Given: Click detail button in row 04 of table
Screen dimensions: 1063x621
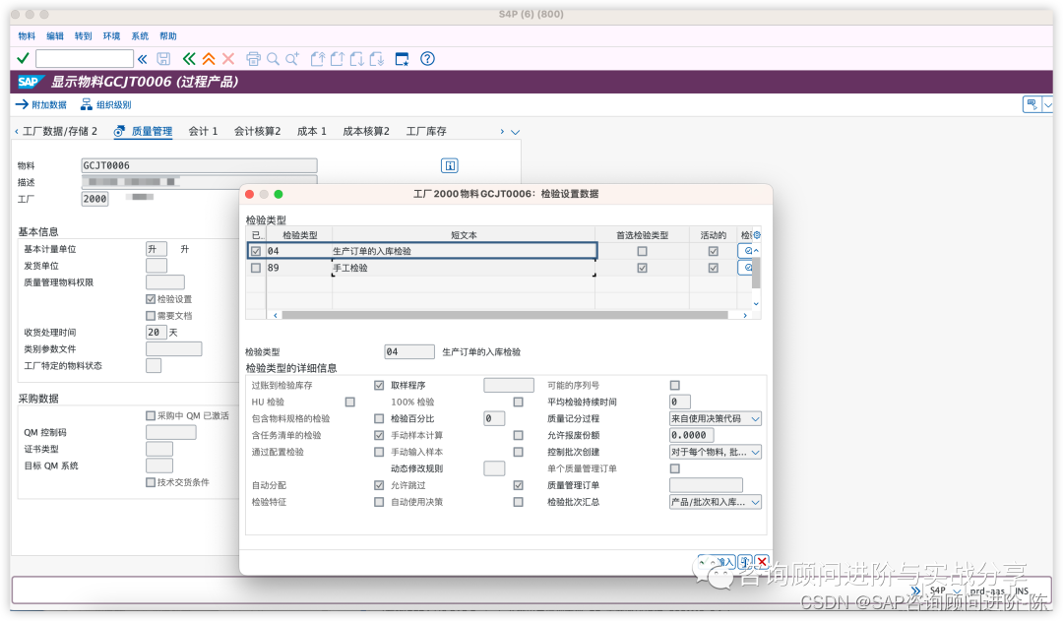Looking at the screenshot, I should [x=748, y=251].
